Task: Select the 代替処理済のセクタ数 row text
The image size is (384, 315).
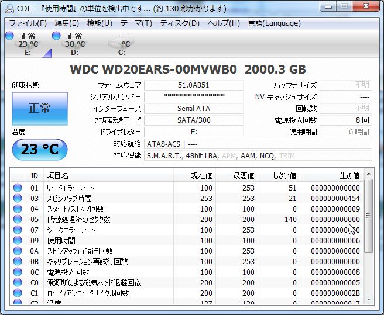Action: tap(78, 219)
